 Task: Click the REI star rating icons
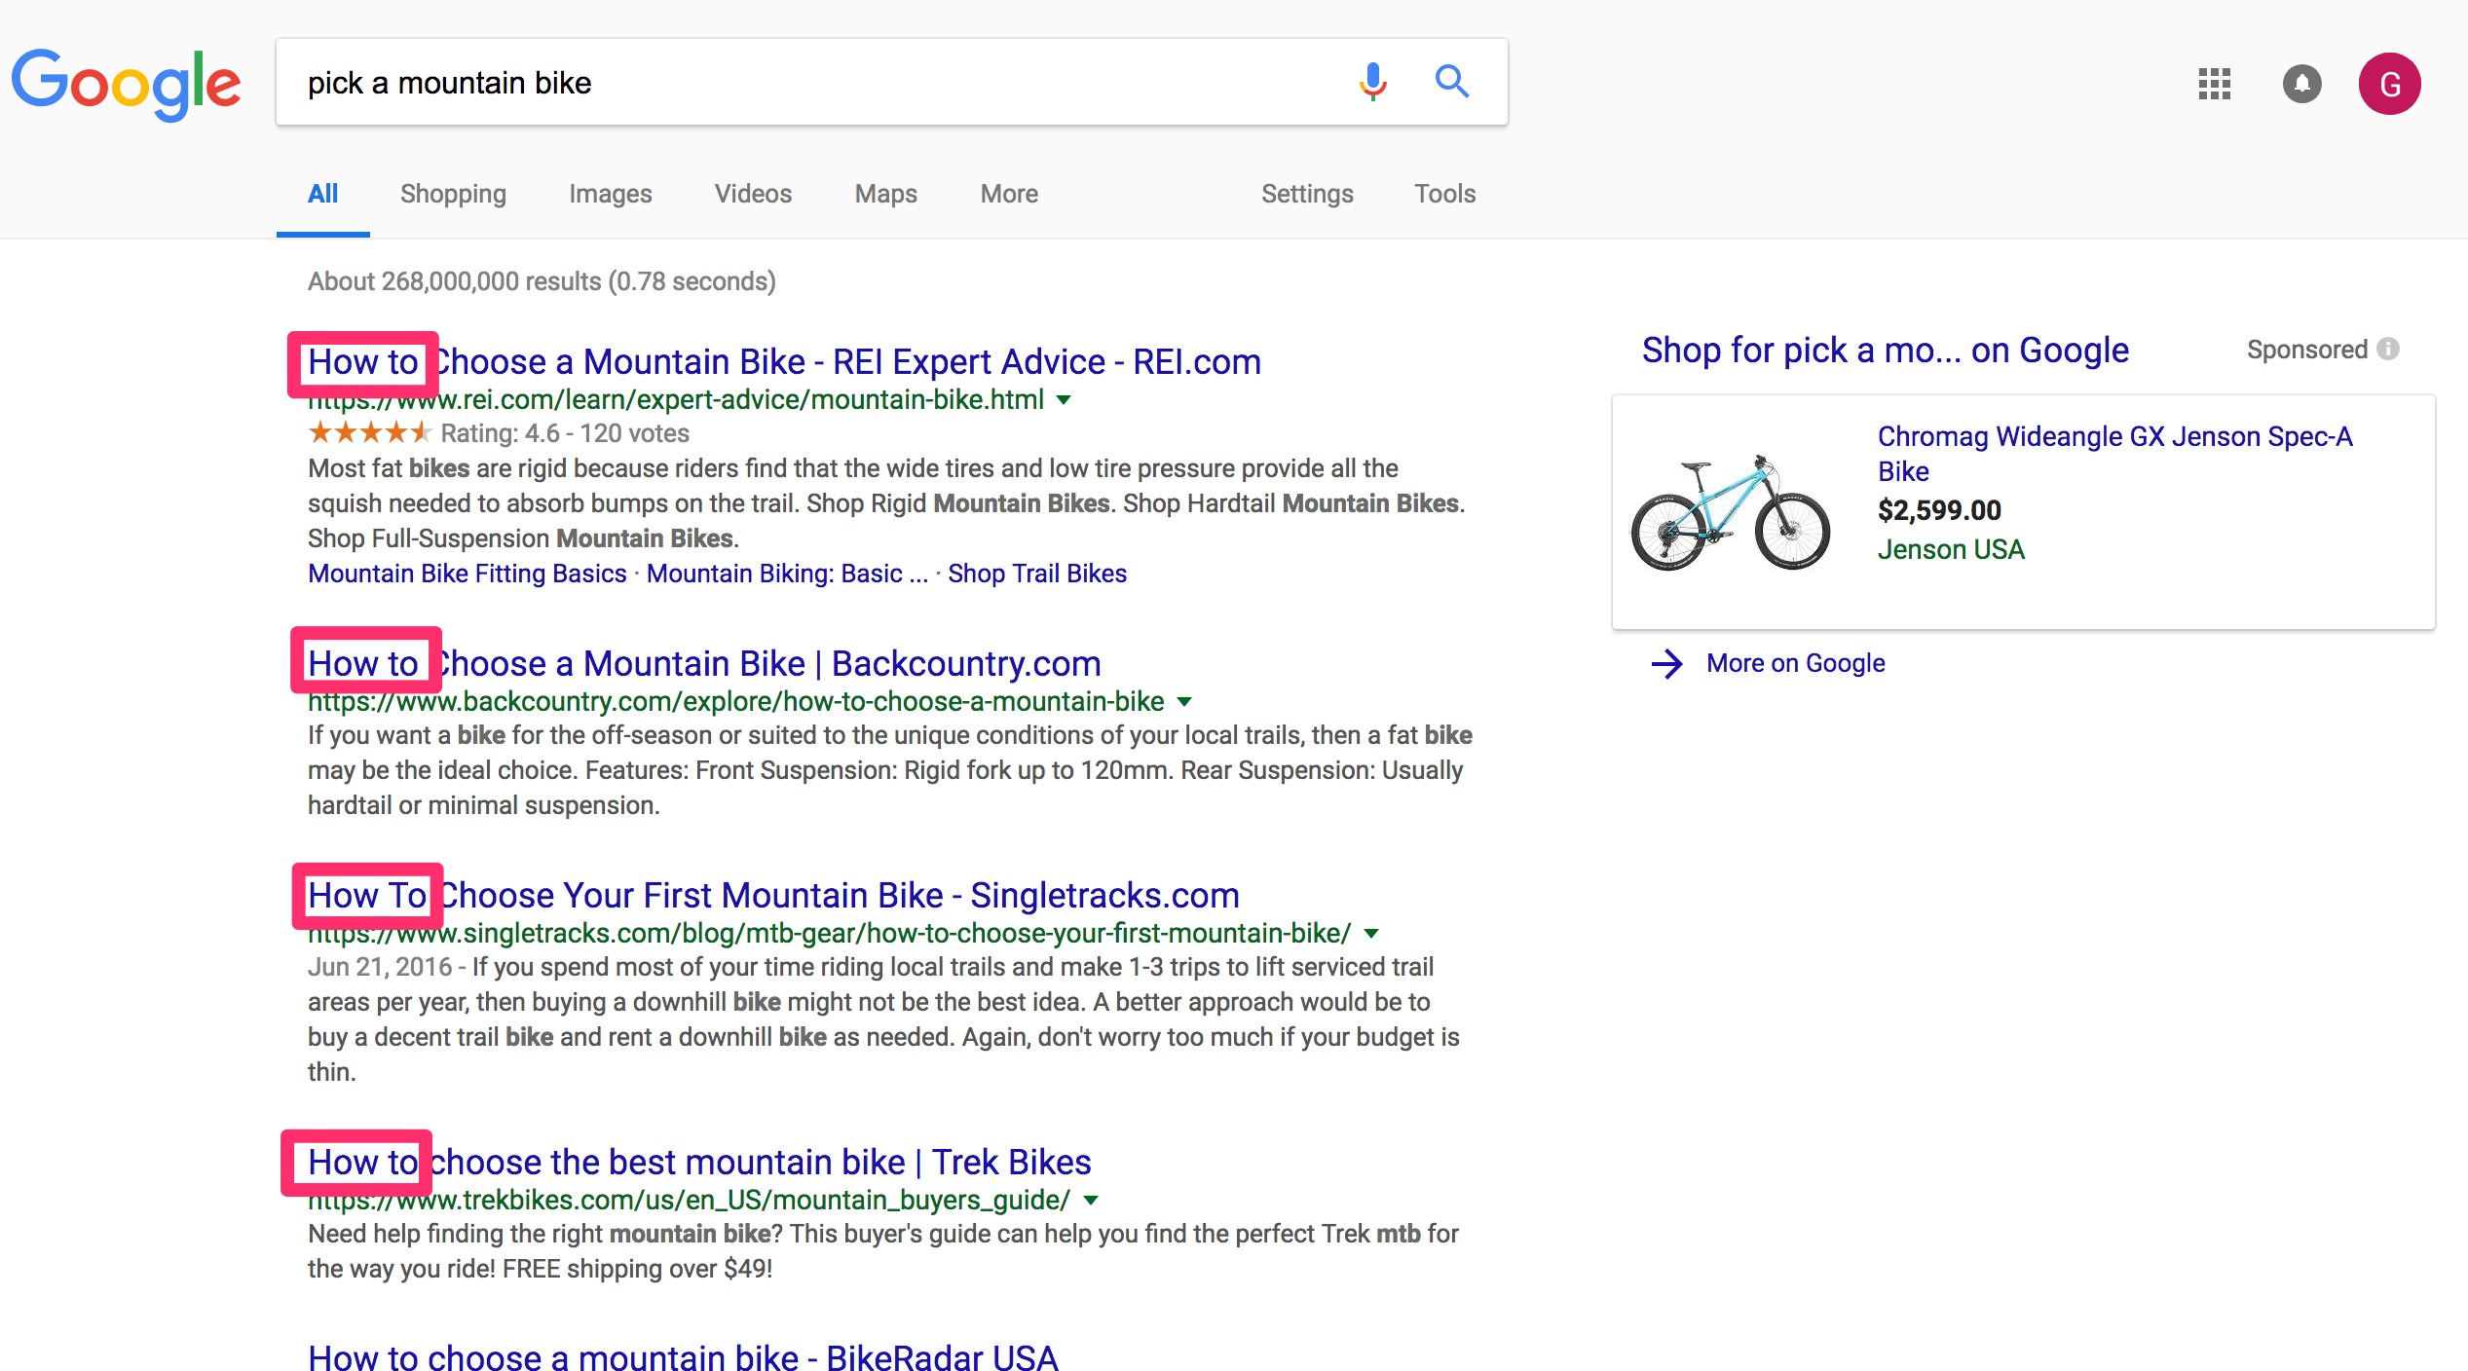tap(368, 432)
